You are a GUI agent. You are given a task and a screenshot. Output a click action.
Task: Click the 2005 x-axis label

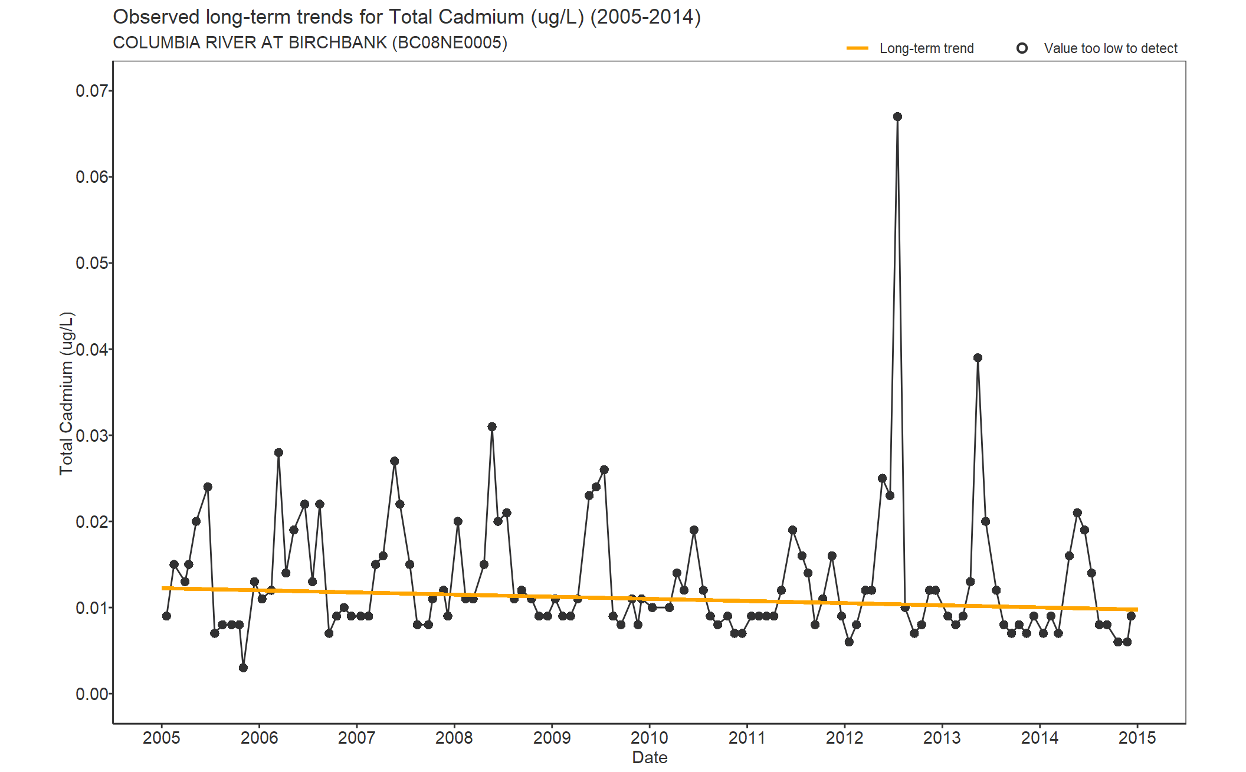(x=162, y=738)
